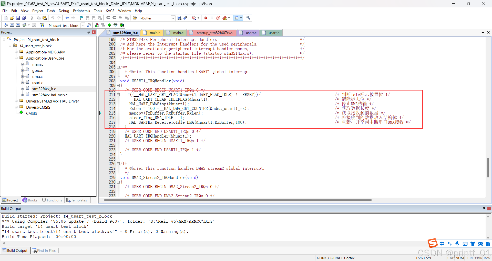Viewport: 492px width, 261px height.
Task: Close the Project panel
Action: point(94,32)
